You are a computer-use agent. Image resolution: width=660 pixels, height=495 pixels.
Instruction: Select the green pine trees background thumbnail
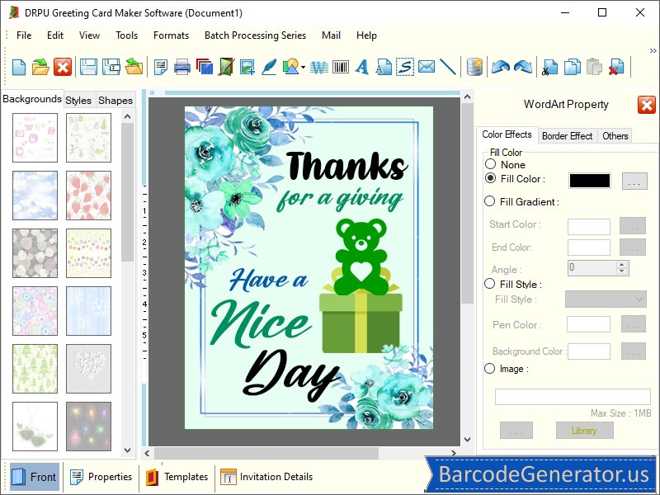35,369
